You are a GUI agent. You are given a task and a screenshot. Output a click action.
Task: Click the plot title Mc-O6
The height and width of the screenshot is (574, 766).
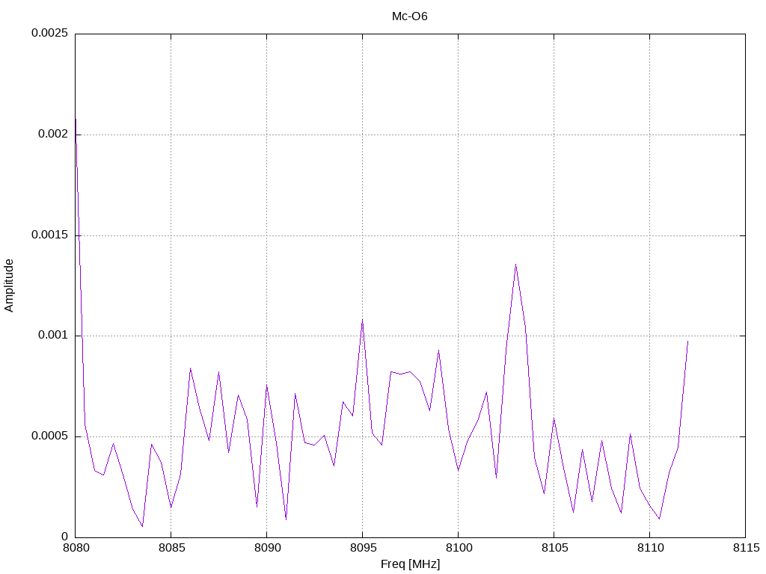point(409,16)
